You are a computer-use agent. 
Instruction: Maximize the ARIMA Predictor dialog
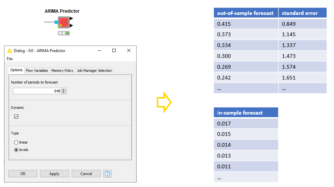pyautogui.click(x=114, y=50)
